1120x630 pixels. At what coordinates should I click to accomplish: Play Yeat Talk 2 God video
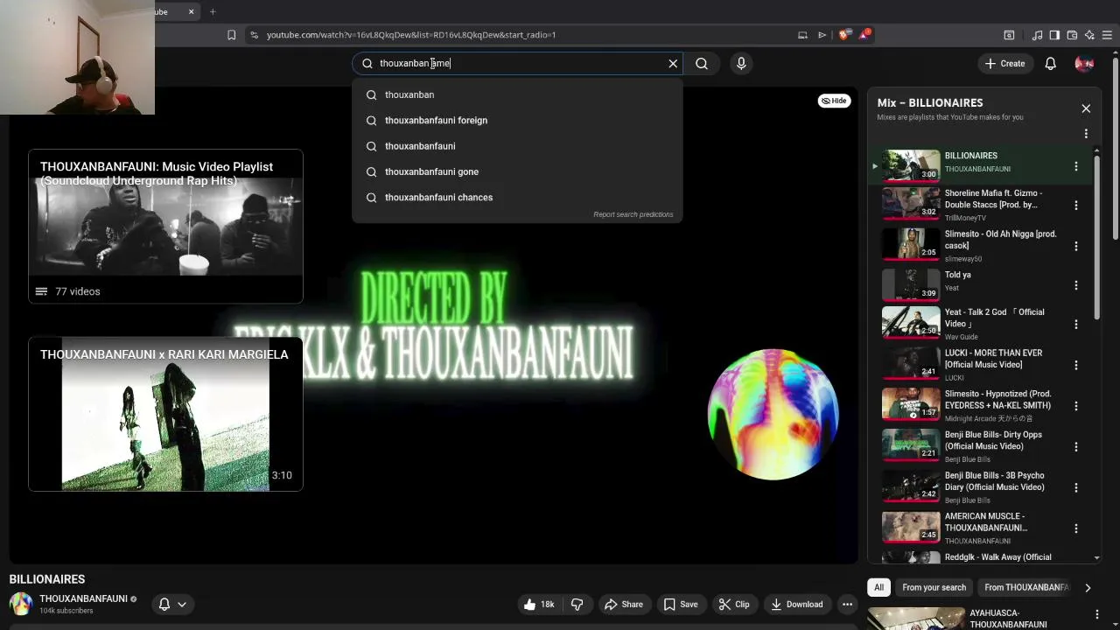[x=911, y=323]
